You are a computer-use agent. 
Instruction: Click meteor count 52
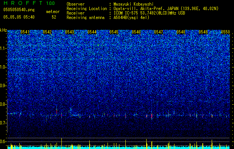[x=54, y=17]
